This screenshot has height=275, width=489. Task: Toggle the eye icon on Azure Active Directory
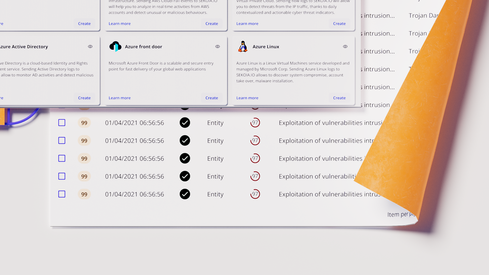[x=90, y=47]
